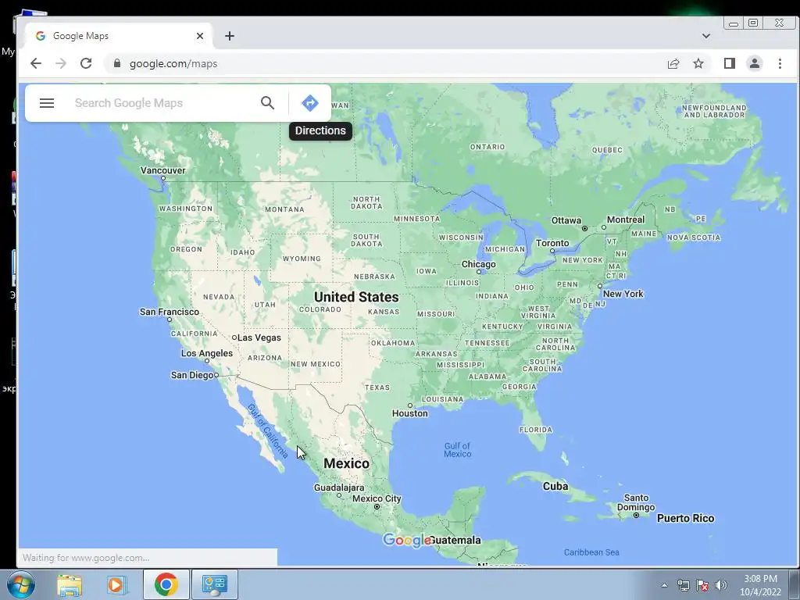Image resolution: width=800 pixels, height=600 pixels.
Task: Open the Control Panel taskbar icon
Action: tap(214, 584)
